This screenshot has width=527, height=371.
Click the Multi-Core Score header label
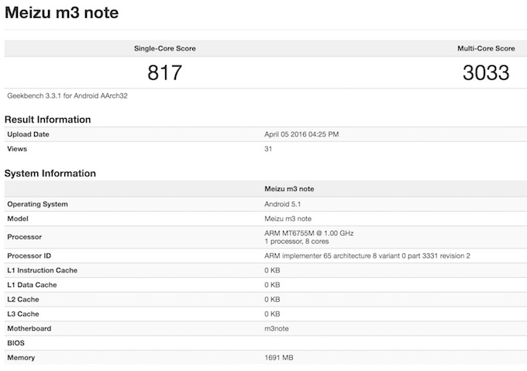486,48
